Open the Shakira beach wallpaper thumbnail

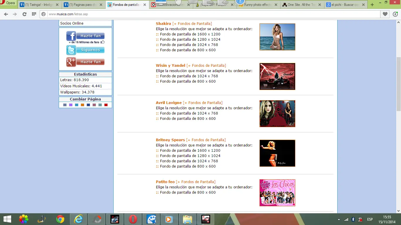[277, 37]
